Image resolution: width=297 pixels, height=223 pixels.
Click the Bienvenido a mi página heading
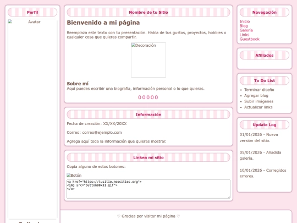pos(103,23)
